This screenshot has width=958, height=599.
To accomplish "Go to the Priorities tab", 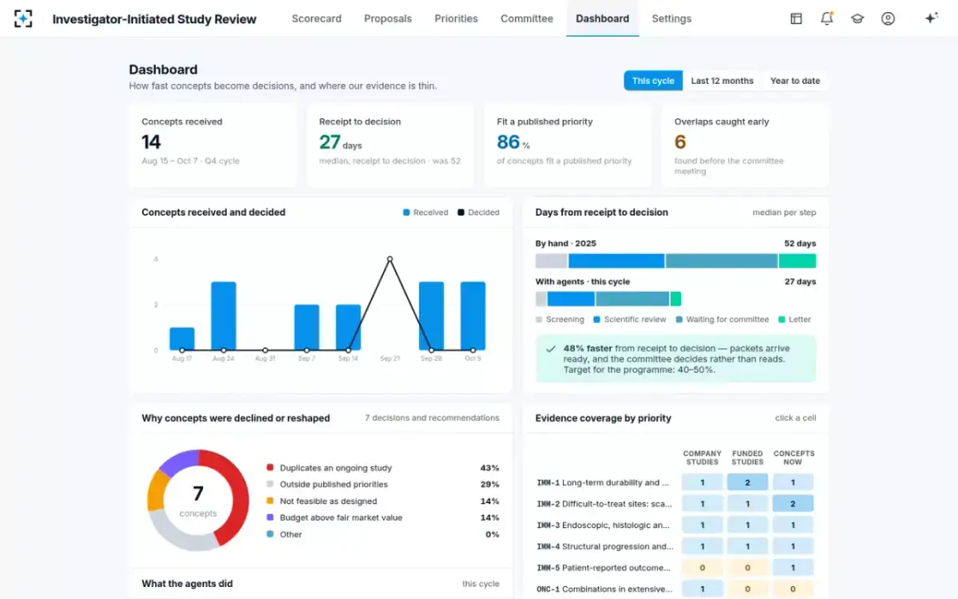I will 456,18.
